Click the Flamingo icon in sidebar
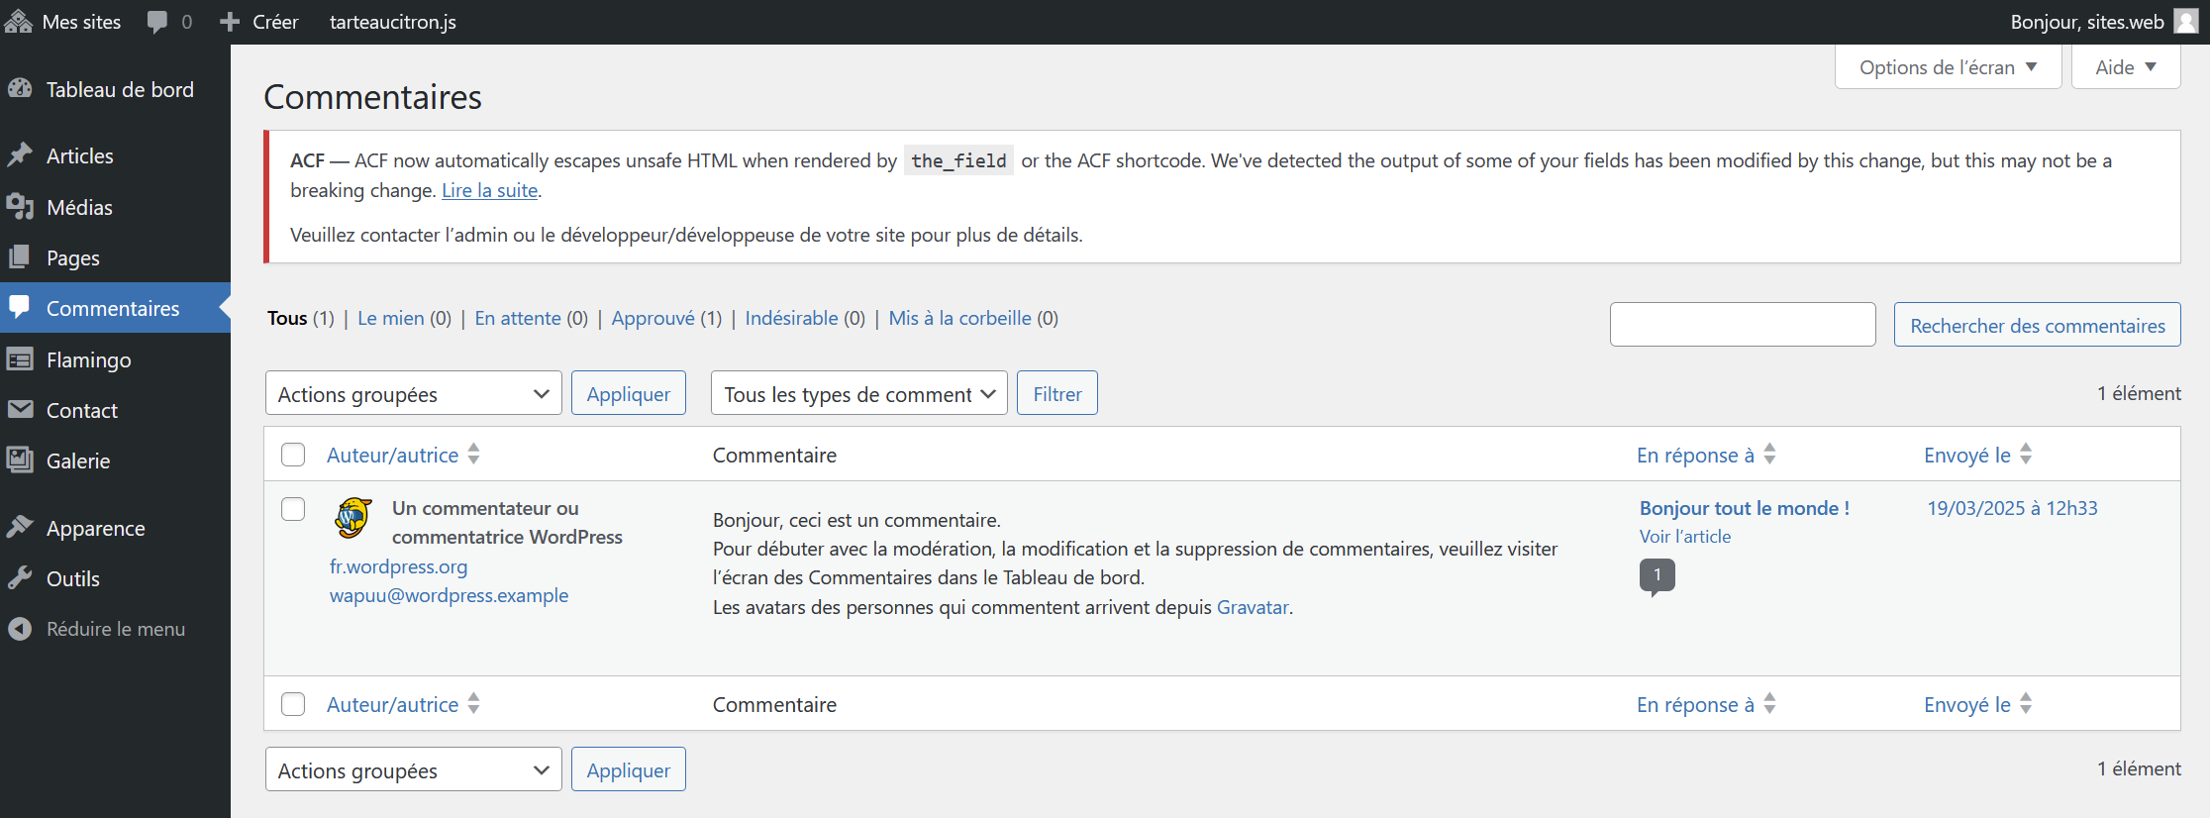Image resolution: width=2210 pixels, height=818 pixels. pyautogui.click(x=21, y=359)
